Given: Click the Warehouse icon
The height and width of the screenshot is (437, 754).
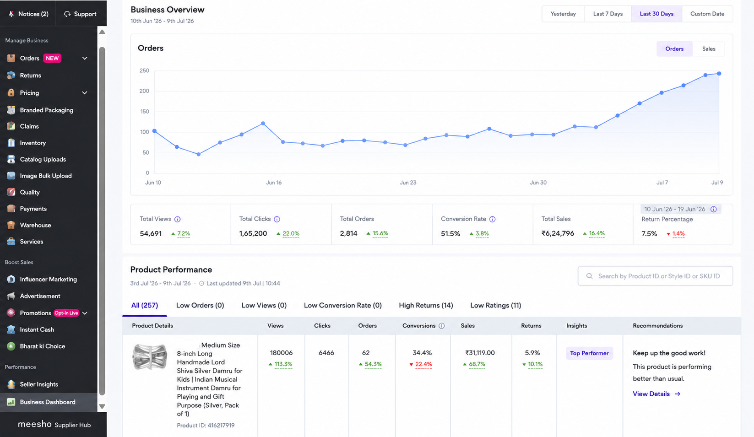Looking at the screenshot, I should 11,225.
